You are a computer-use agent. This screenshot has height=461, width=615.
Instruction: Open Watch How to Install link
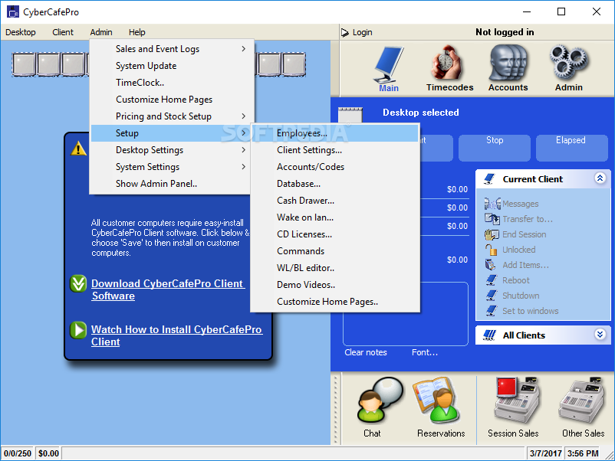[177, 335]
